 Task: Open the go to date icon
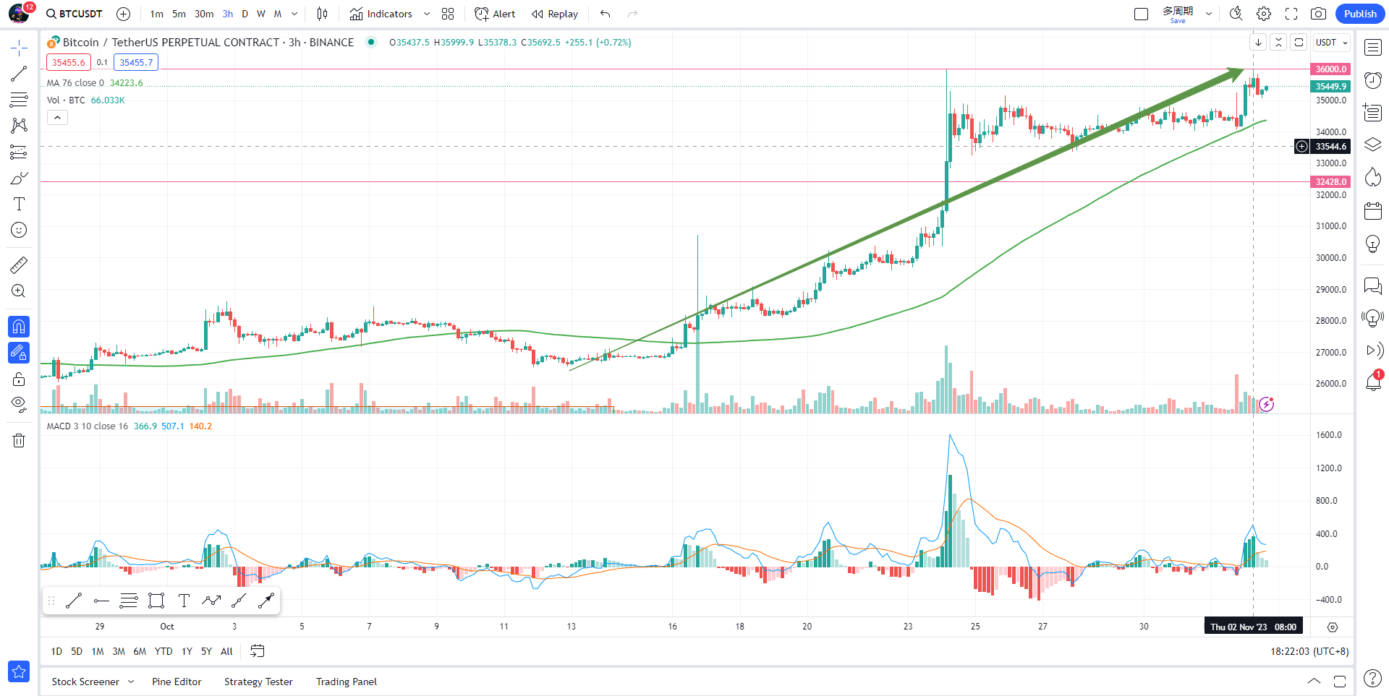tap(258, 651)
